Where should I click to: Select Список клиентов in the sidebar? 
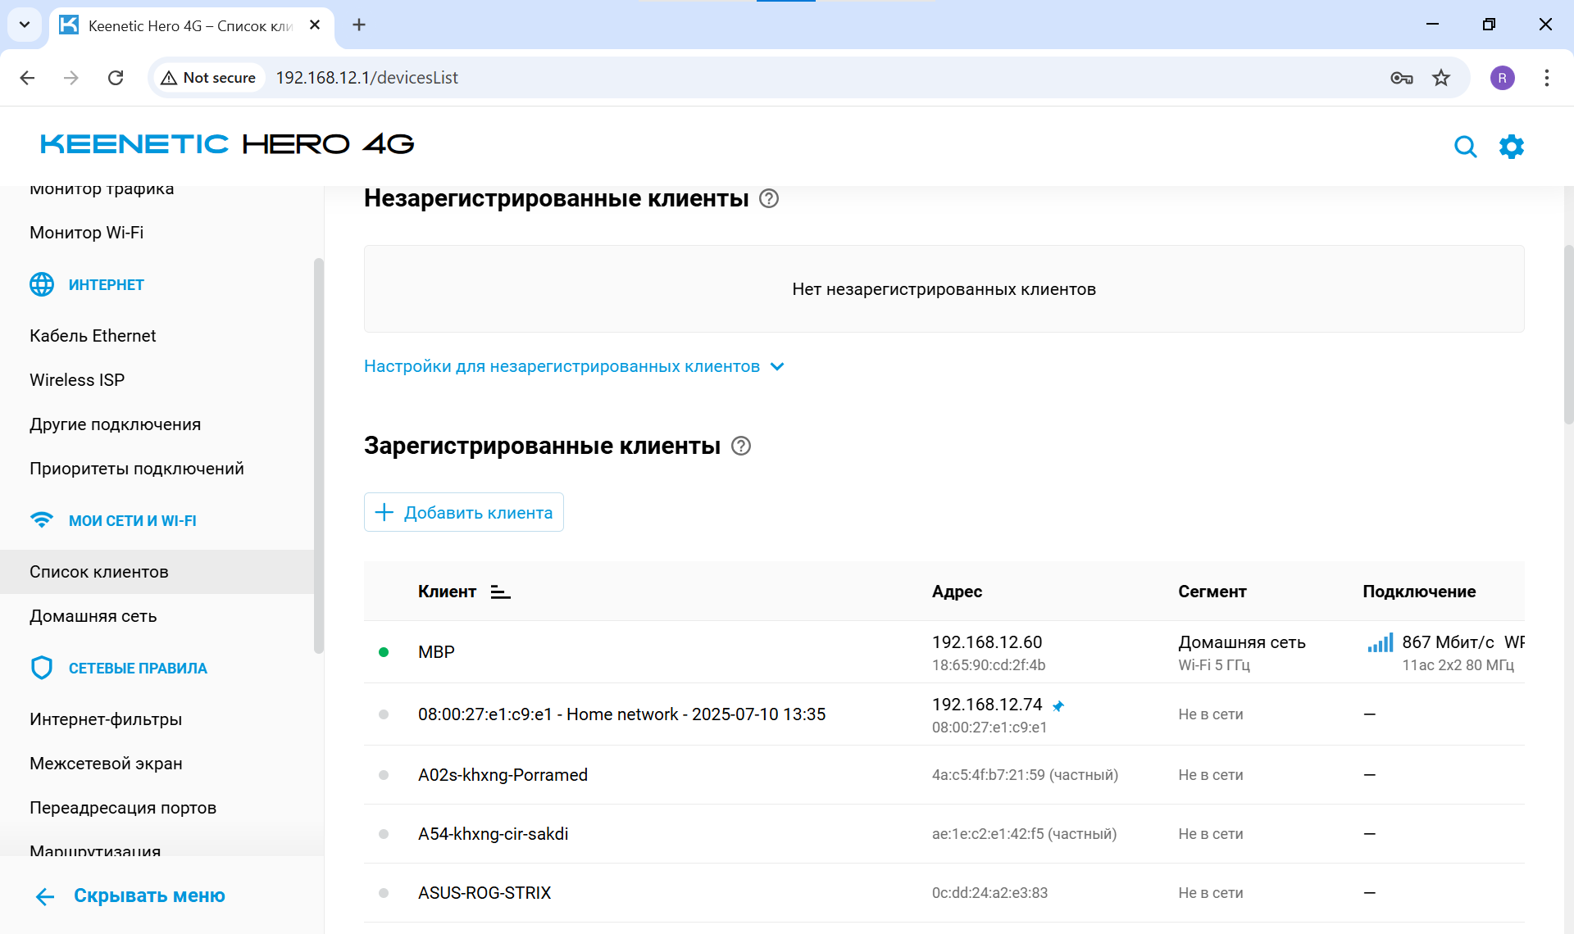click(98, 571)
